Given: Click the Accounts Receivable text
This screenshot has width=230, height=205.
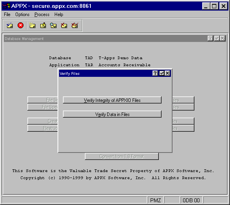Looking at the screenshot, I should (x=124, y=65).
